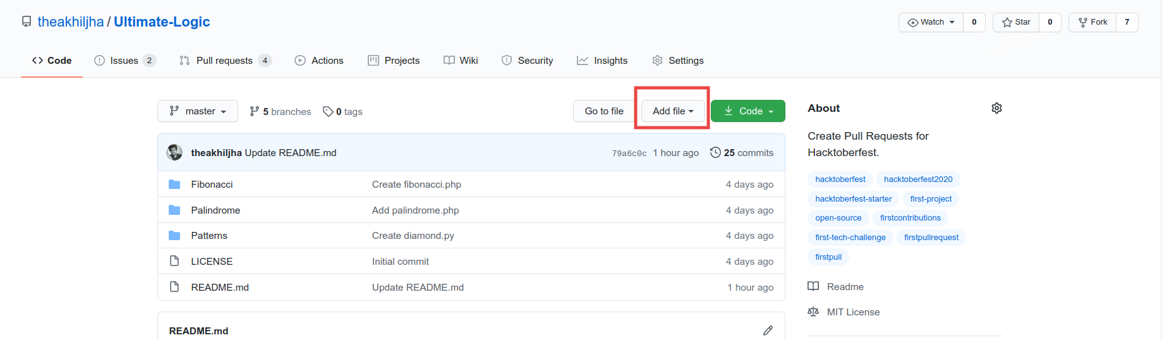Open commit hash 79a6c0c

pos(629,153)
